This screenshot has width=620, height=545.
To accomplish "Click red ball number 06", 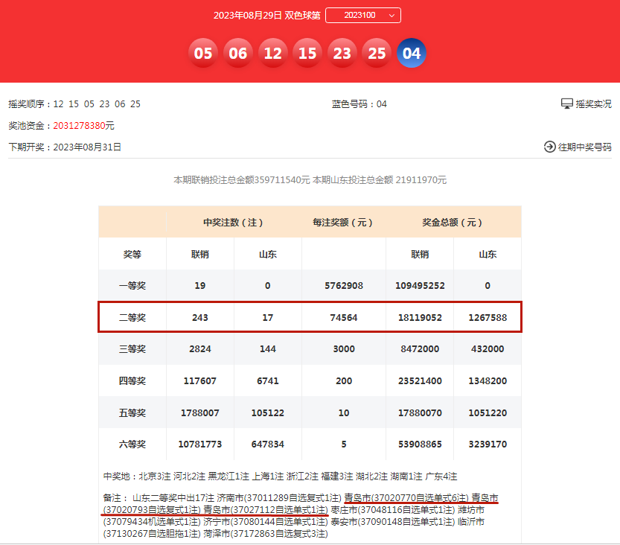I will click(x=238, y=54).
